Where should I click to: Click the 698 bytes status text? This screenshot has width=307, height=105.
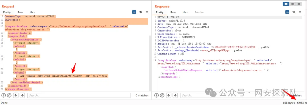[289, 103]
